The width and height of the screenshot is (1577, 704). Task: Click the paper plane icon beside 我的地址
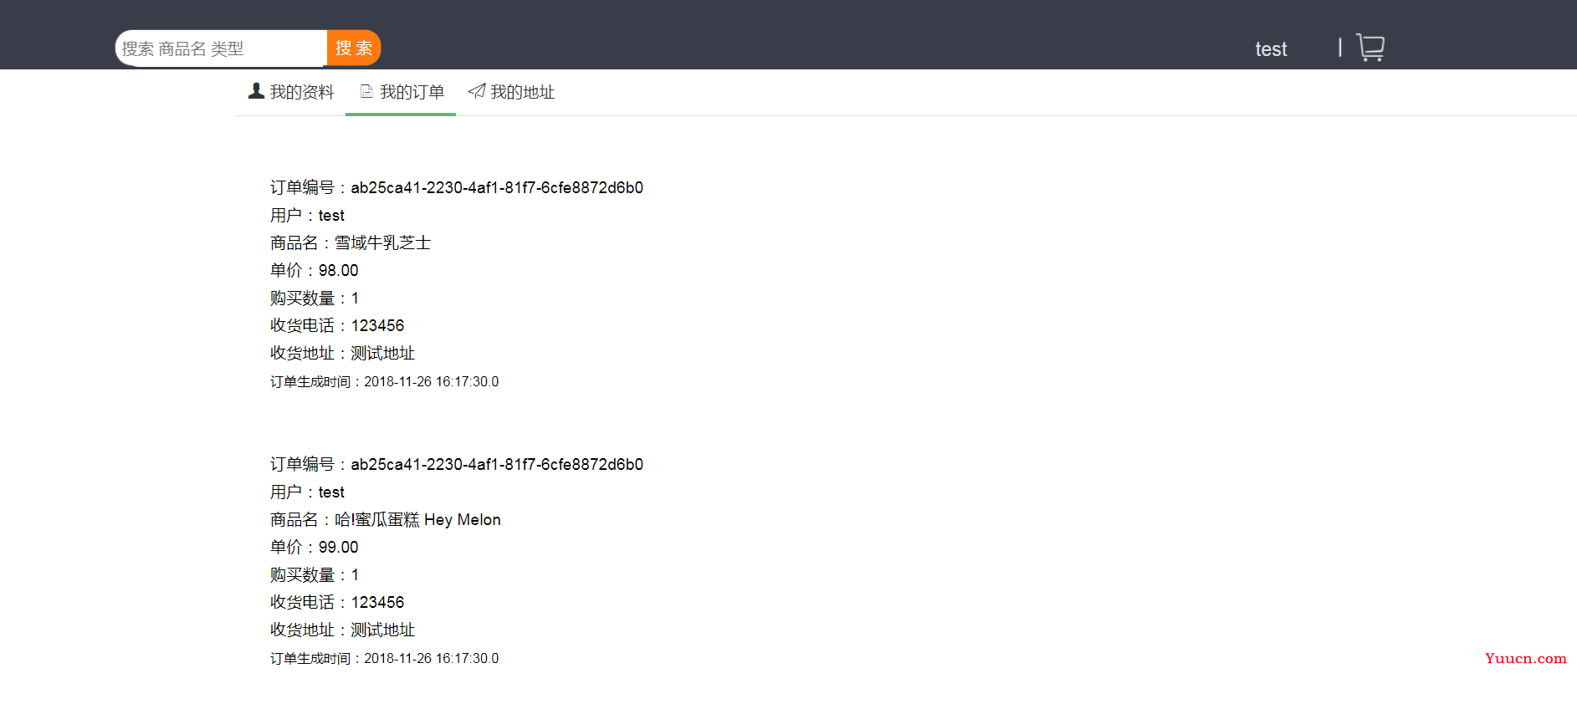(477, 91)
